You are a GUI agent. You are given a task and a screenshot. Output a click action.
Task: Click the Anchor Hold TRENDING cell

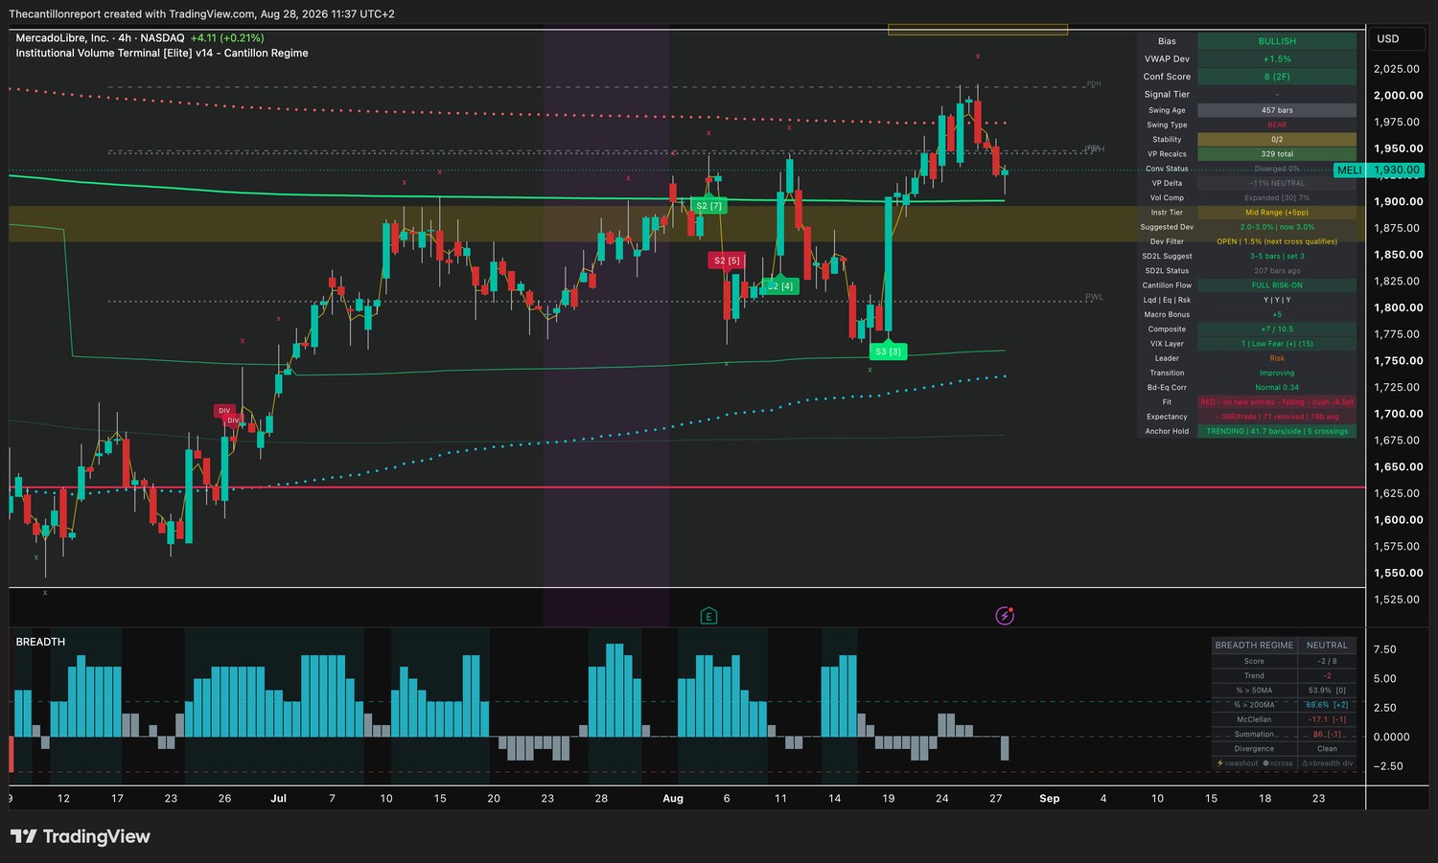pyautogui.click(x=1277, y=432)
